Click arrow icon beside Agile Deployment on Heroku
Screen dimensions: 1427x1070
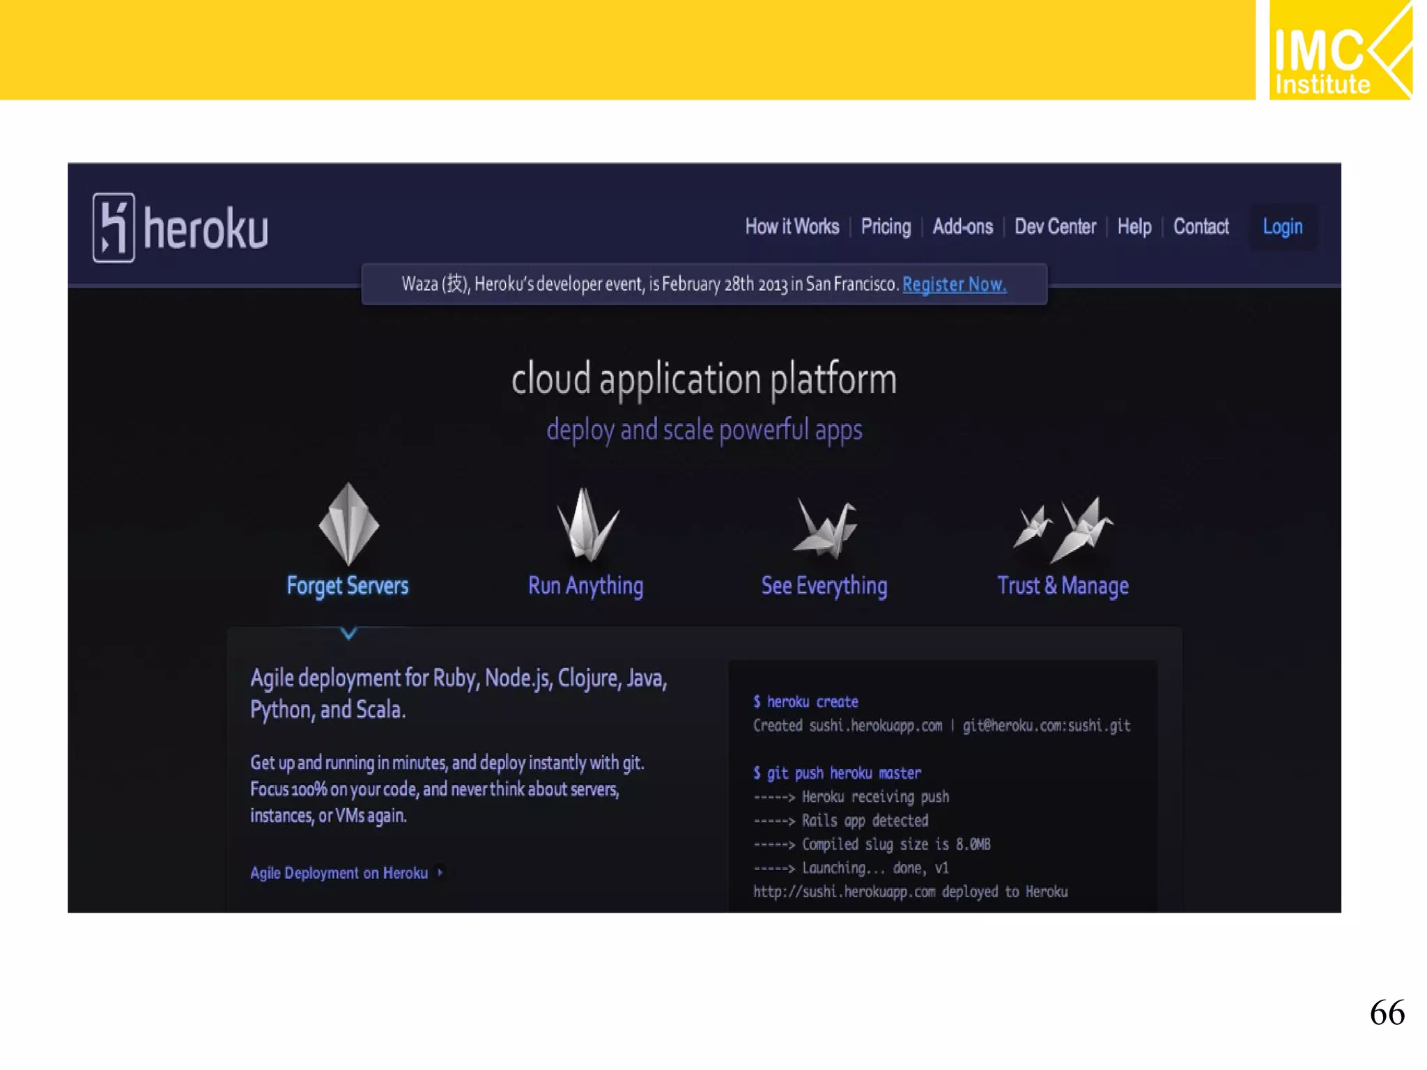point(440,872)
